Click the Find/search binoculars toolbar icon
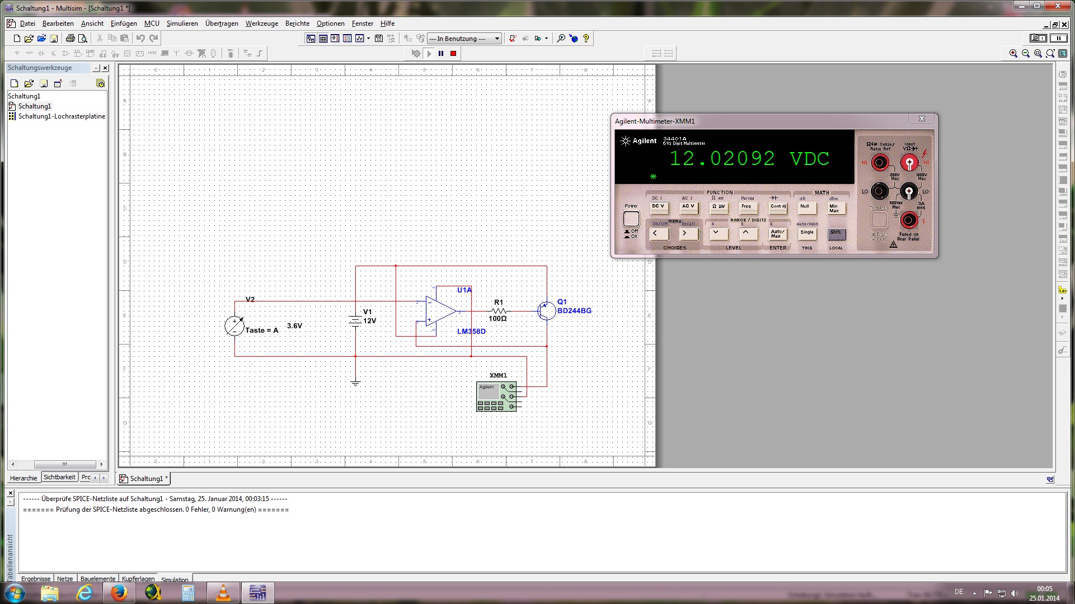The width and height of the screenshot is (1075, 604). click(561, 39)
